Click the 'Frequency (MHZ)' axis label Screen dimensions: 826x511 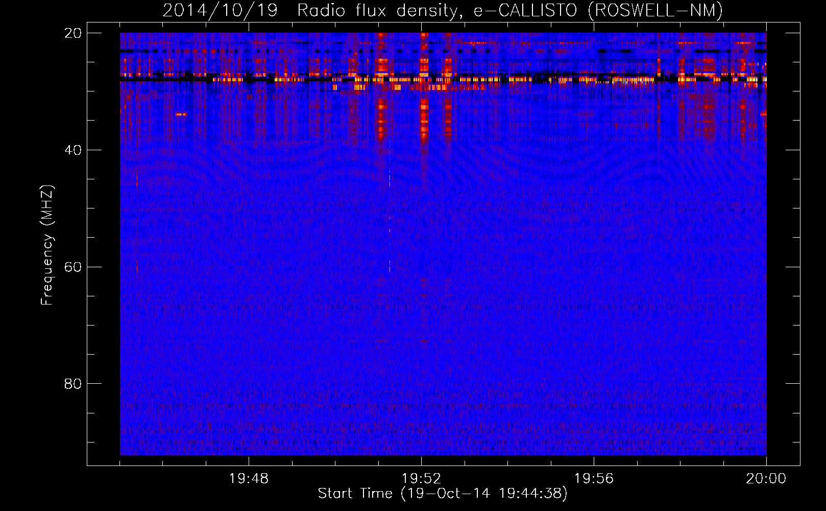46,245
